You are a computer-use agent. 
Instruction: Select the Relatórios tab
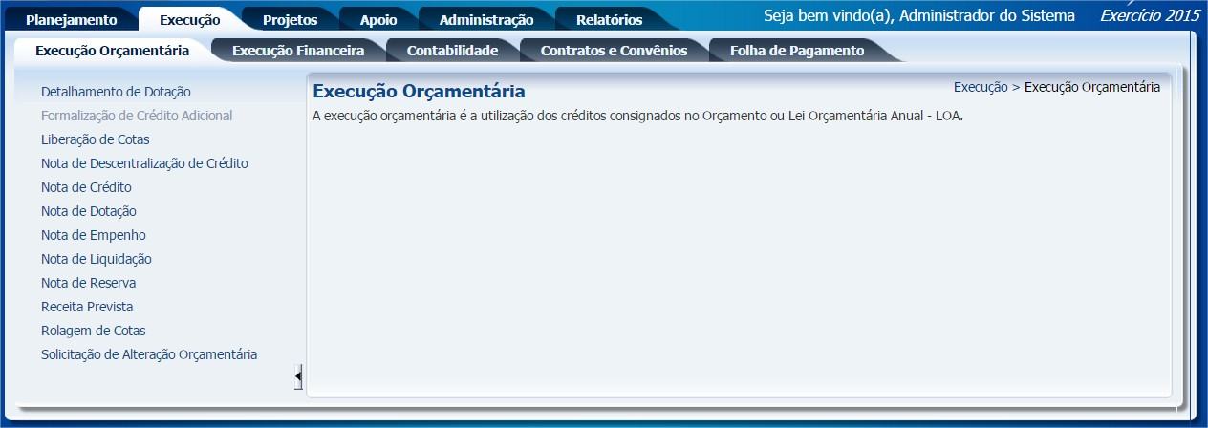point(609,20)
